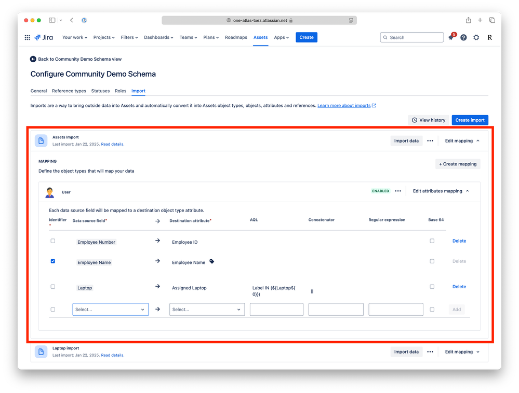Tick the identifier checkbox in new mapping row
The image size is (519, 393).
[x=52, y=310]
